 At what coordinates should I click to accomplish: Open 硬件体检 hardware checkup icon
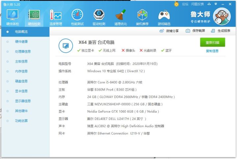click(x=13, y=15)
